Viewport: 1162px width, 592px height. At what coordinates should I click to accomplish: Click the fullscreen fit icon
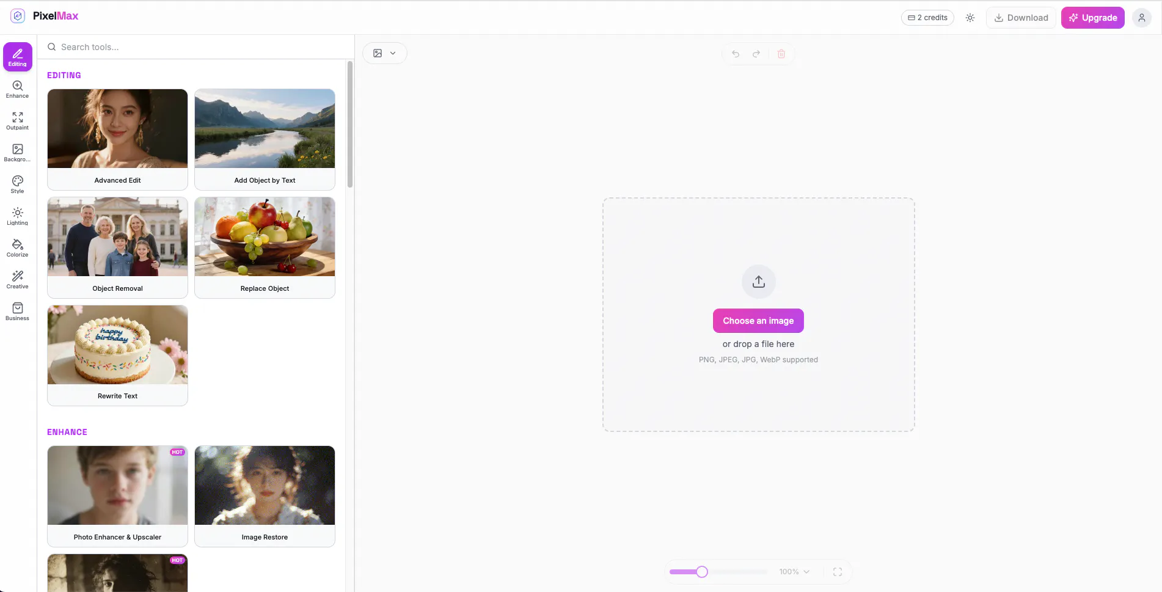pos(838,572)
